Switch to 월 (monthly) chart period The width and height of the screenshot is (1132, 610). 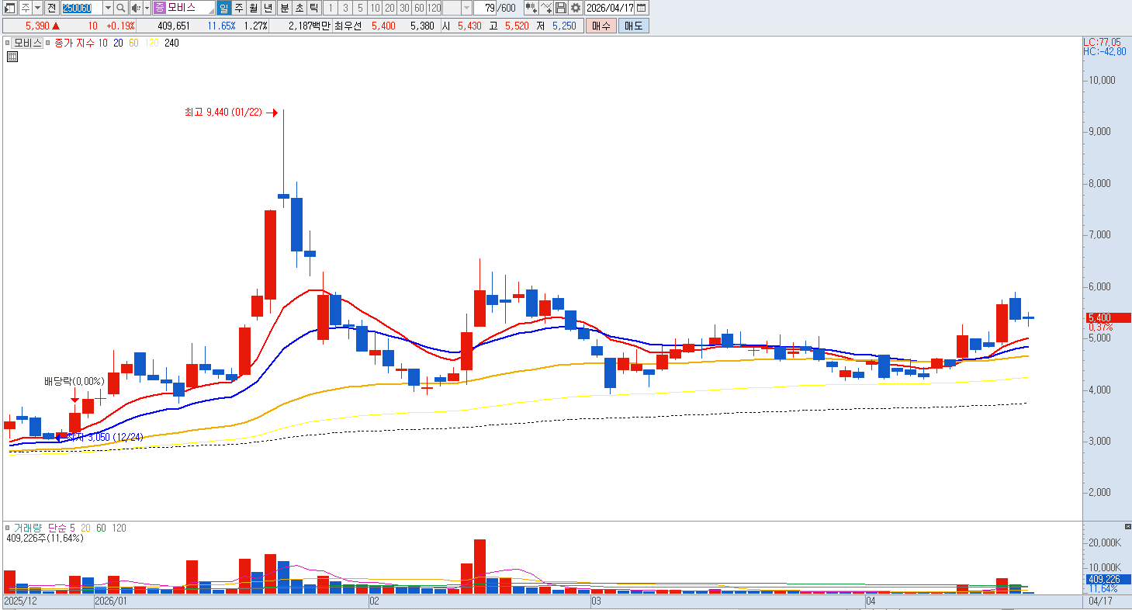(x=253, y=8)
